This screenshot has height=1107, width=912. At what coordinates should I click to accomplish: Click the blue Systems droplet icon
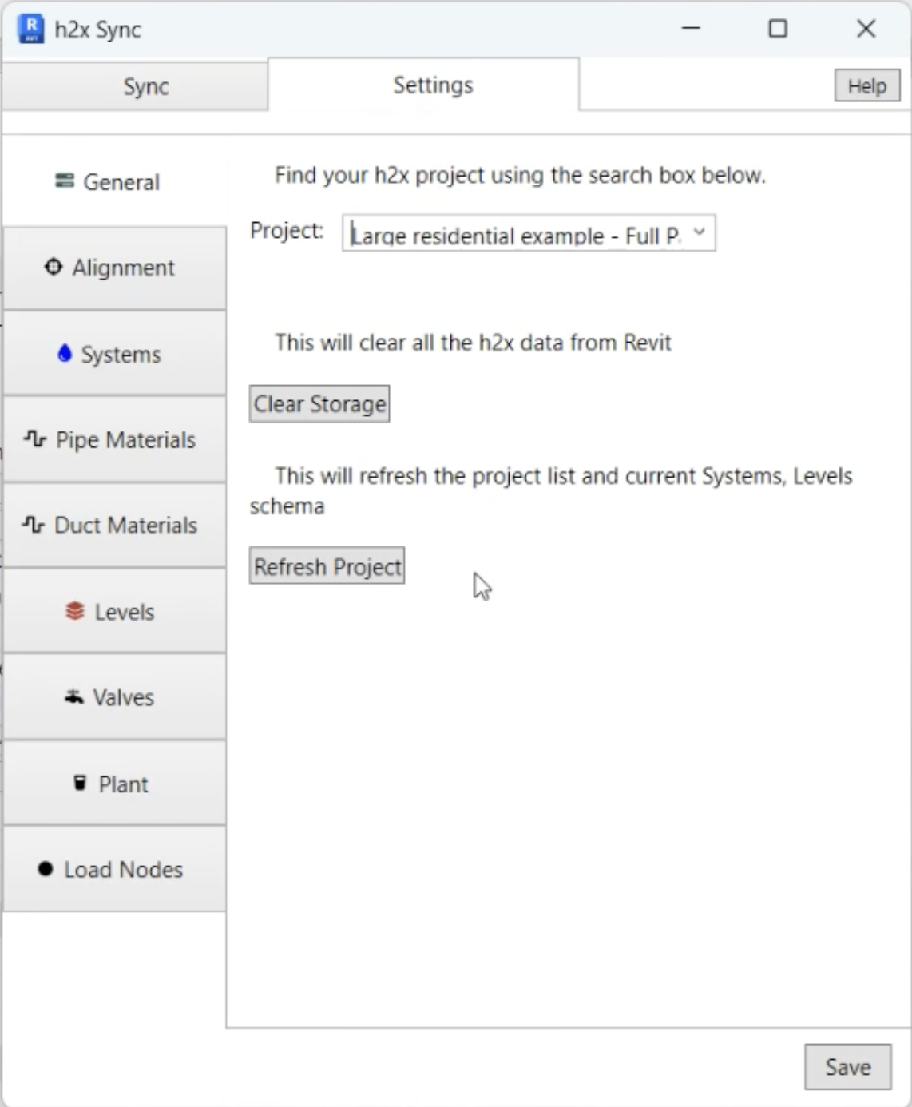coord(65,353)
